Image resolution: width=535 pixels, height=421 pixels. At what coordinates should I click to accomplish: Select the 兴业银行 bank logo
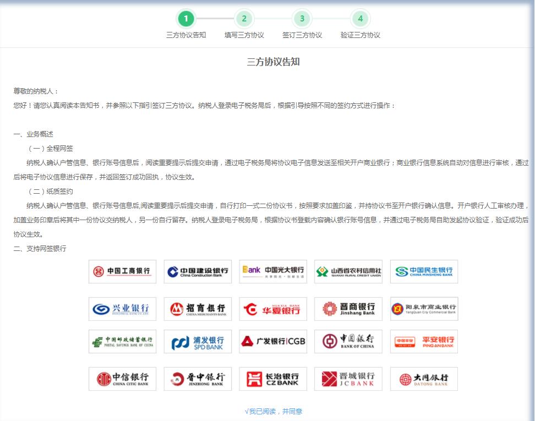(122, 309)
